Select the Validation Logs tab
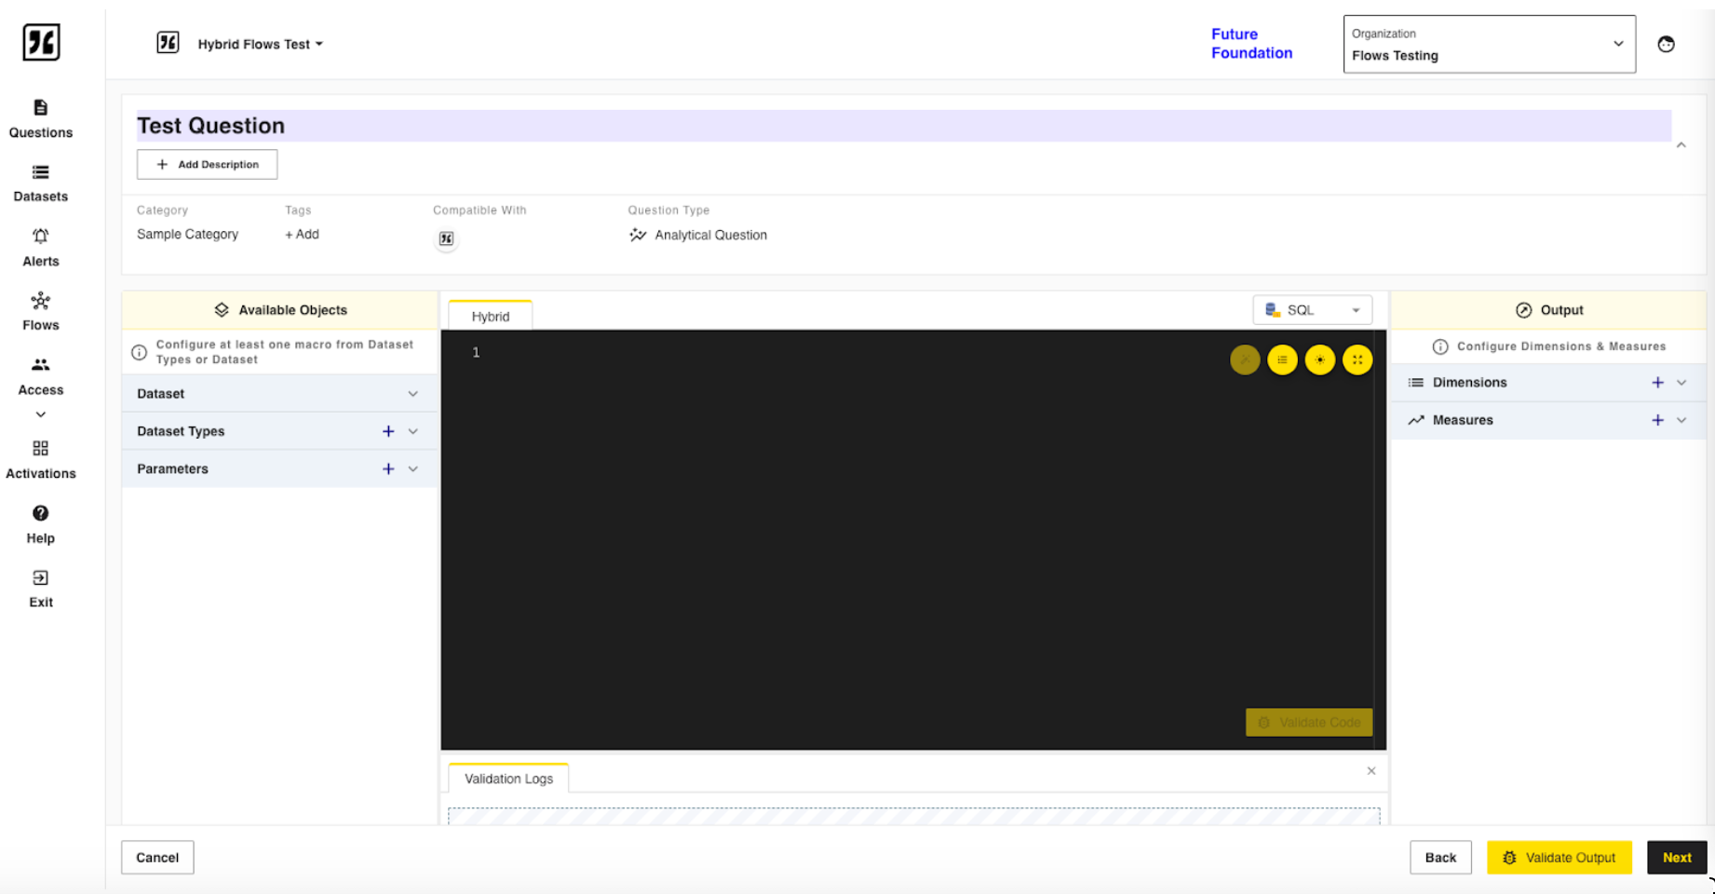Viewport: 1715px width, 894px height. [508, 779]
